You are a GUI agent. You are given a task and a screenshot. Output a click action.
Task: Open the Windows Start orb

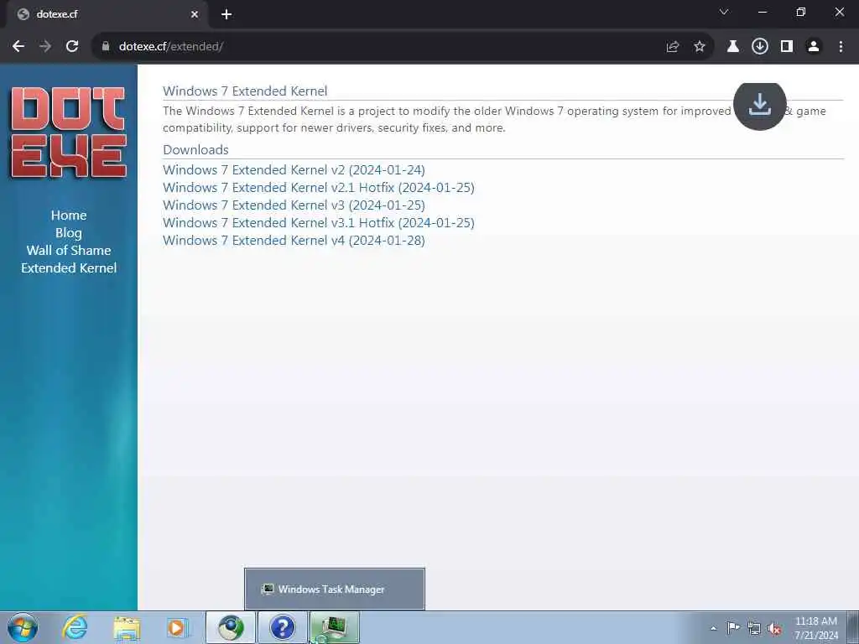(23, 627)
